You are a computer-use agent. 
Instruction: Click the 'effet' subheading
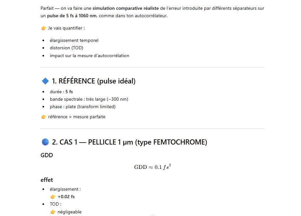47,180
